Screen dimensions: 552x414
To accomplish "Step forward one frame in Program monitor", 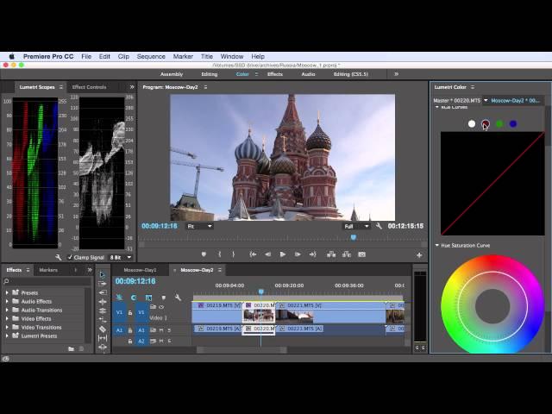I will point(298,254).
